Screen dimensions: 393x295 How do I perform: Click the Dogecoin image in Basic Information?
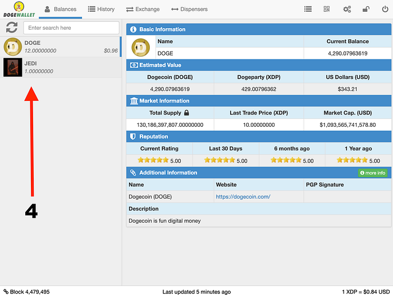pyautogui.click(x=140, y=47)
